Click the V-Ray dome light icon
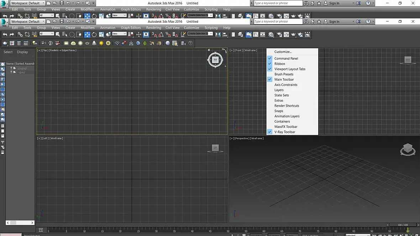 click(73, 43)
